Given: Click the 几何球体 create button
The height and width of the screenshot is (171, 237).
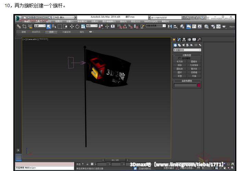Looking at the screenshot, I should click(194, 65).
